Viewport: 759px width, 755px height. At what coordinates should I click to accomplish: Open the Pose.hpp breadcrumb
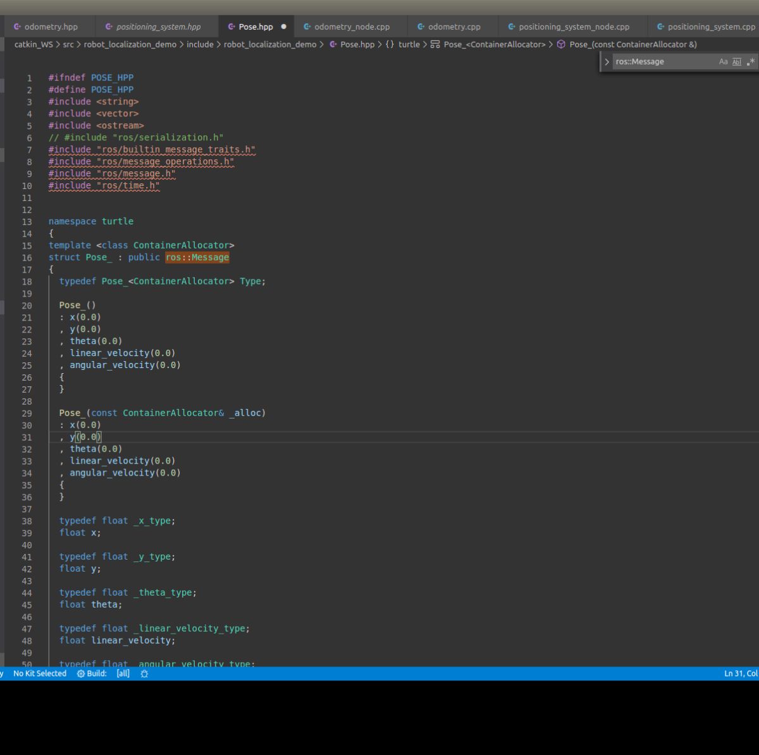tap(357, 44)
